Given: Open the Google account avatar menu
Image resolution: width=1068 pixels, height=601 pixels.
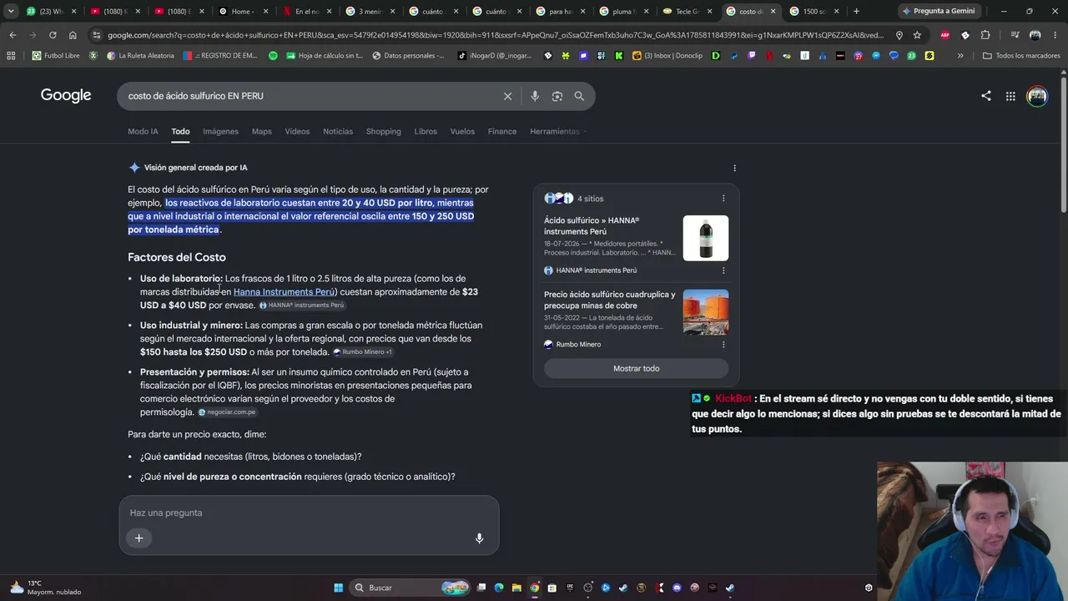Looking at the screenshot, I should point(1037,96).
